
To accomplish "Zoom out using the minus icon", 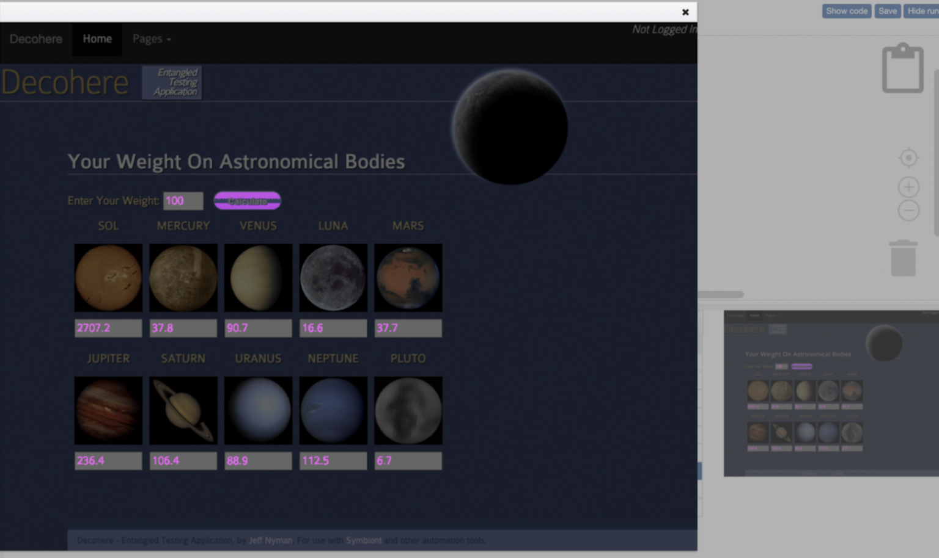I will pos(908,211).
